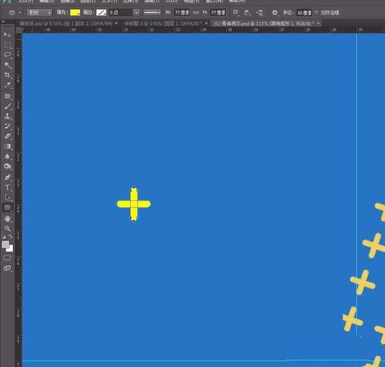Click the background color swatch
The width and height of the screenshot is (385, 367).
tap(10, 249)
